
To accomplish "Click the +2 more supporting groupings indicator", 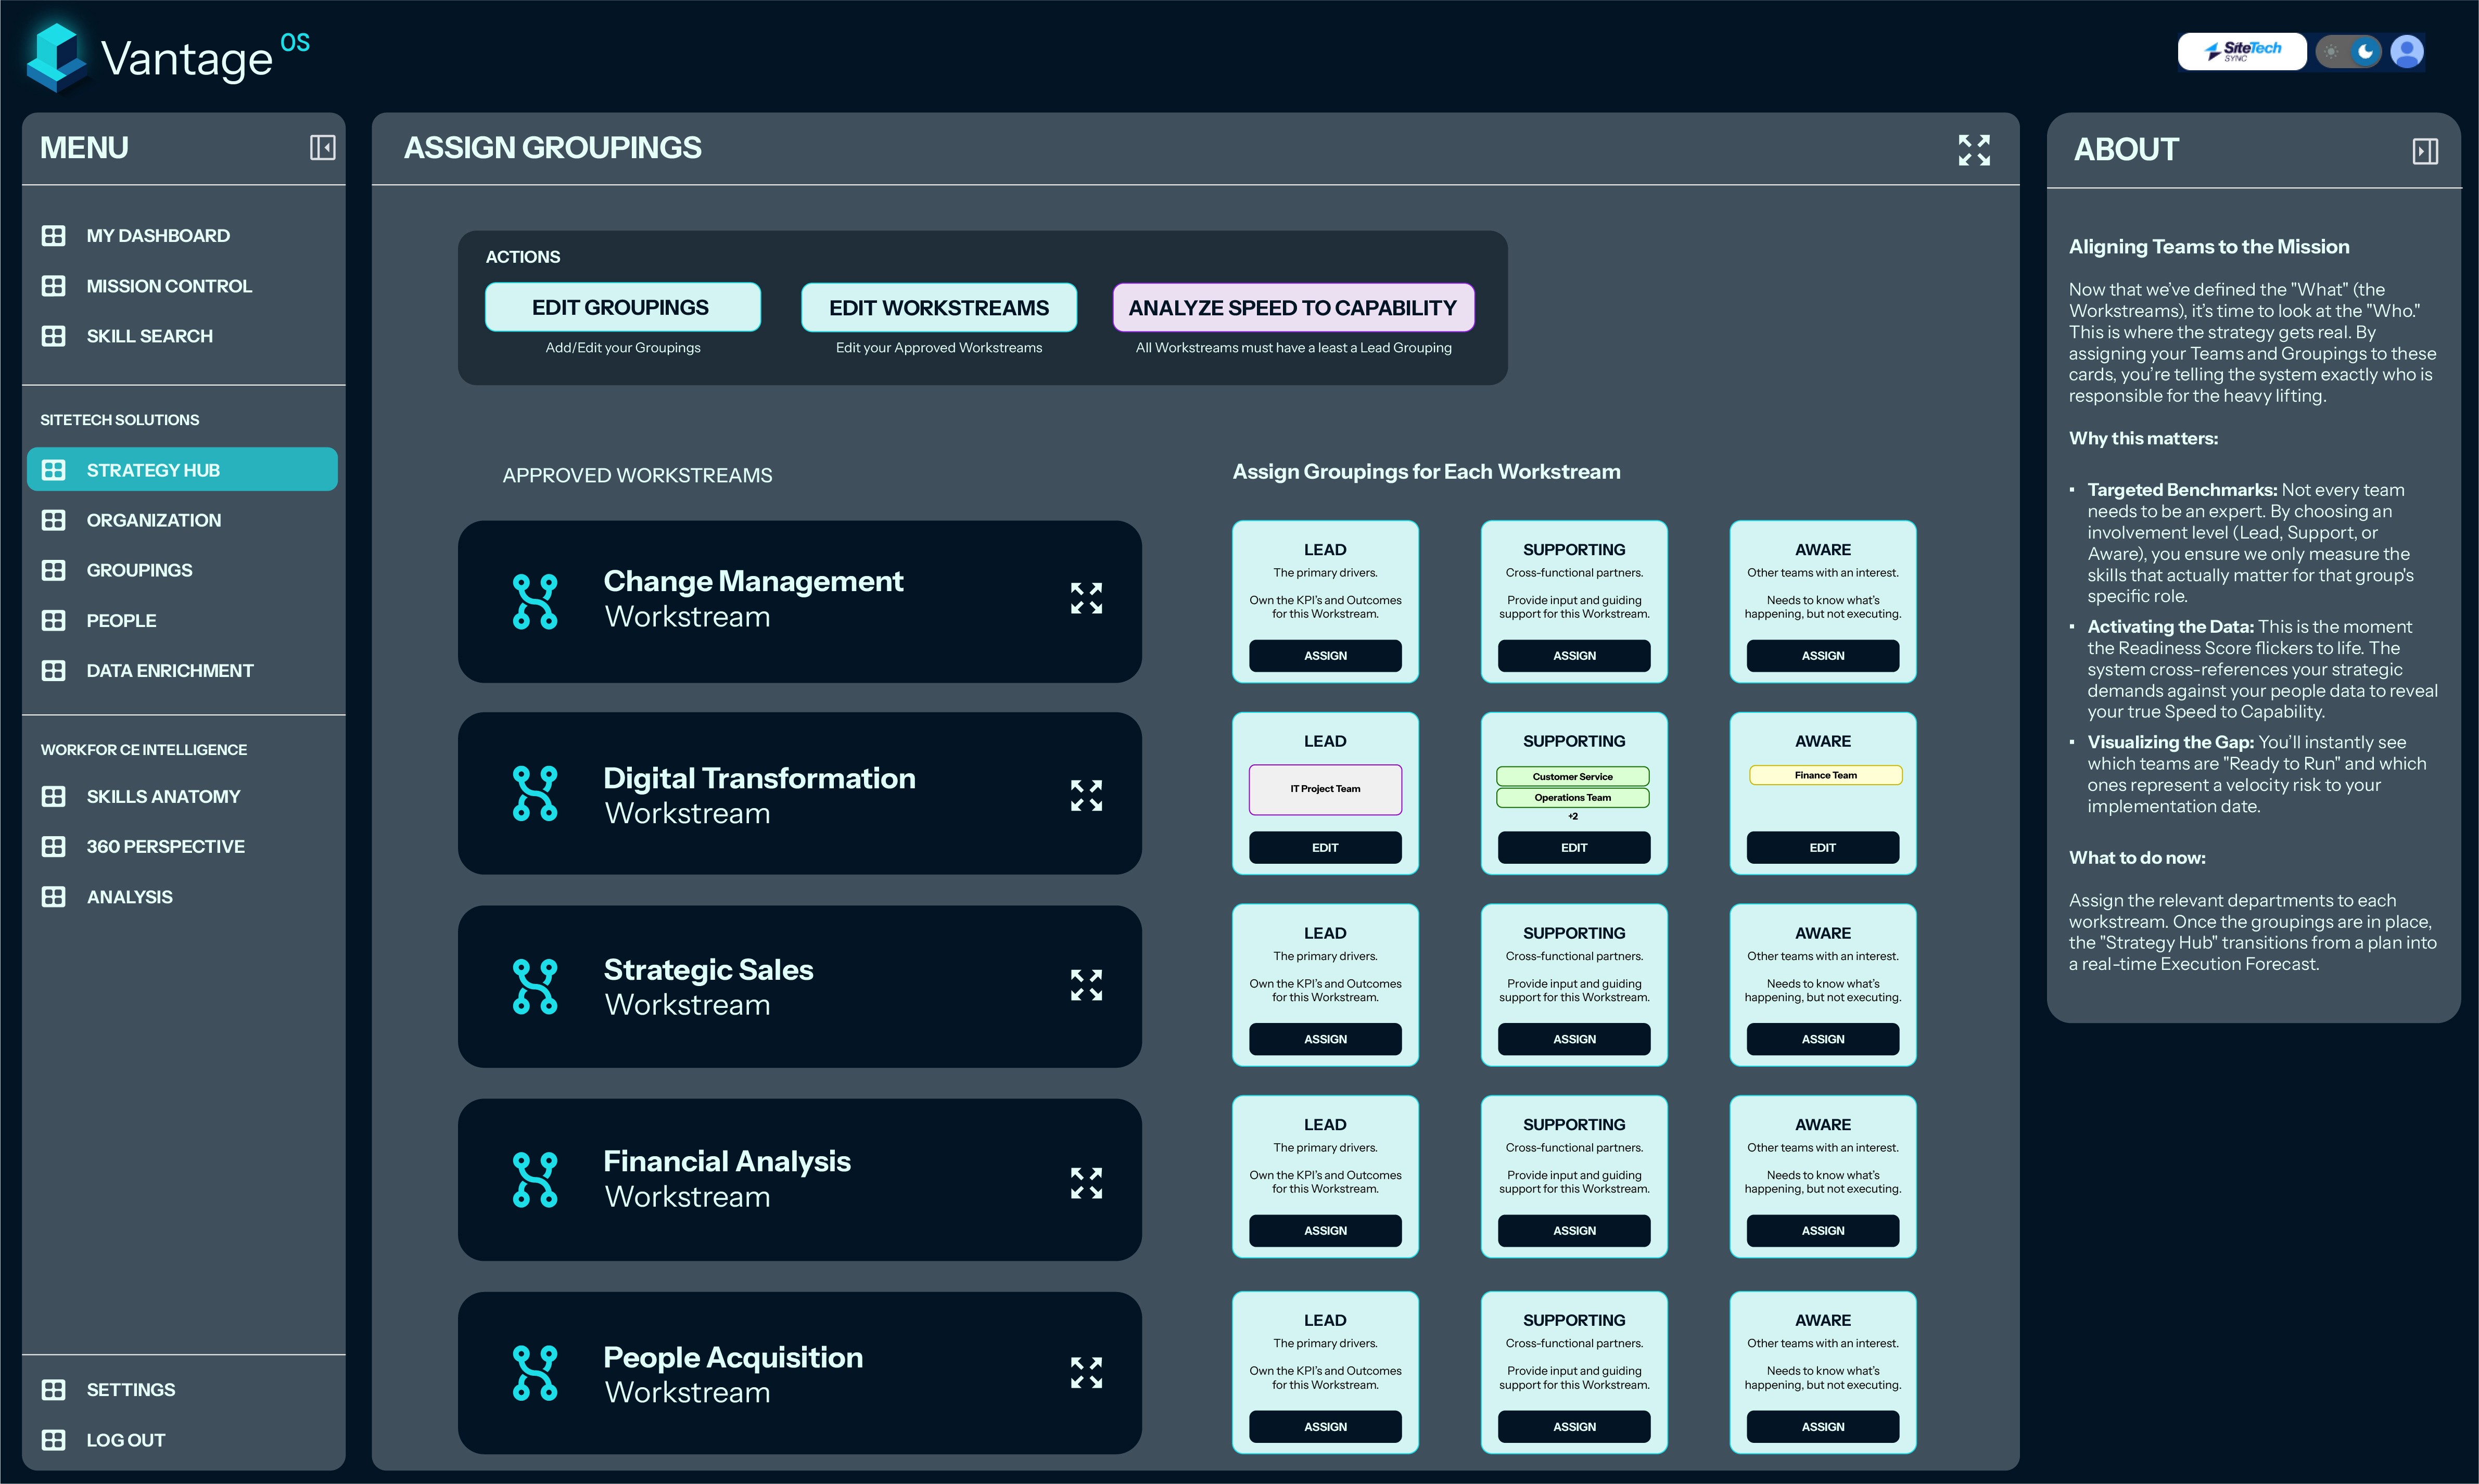I will 1572,816.
